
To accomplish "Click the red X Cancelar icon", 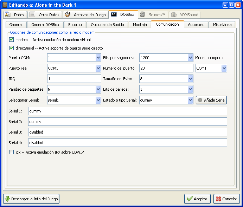I will click(218, 199).
